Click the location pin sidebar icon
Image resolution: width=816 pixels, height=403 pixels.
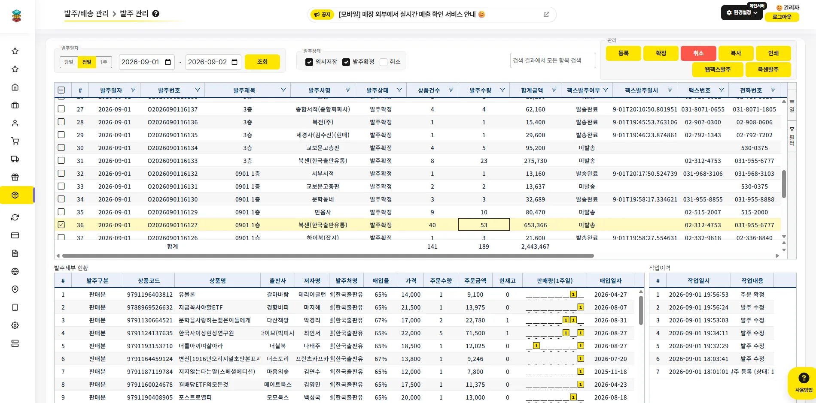coord(15,289)
